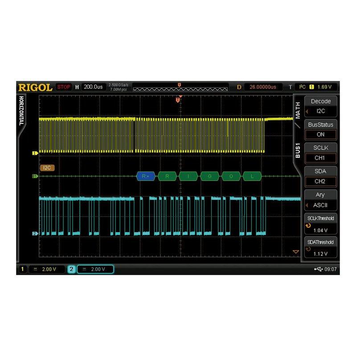This screenshot has height=356, width=356.
Task: Click the left arrow beside ASCII
Action: (x=307, y=205)
